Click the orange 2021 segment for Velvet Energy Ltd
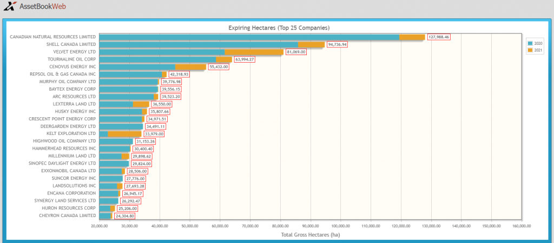The height and width of the screenshot is (243, 554). [254, 52]
